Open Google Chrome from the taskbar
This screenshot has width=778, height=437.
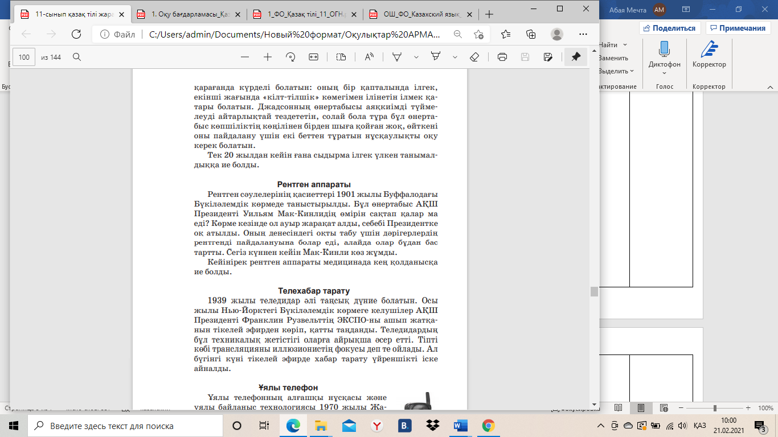pyautogui.click(x=488, y=426)
